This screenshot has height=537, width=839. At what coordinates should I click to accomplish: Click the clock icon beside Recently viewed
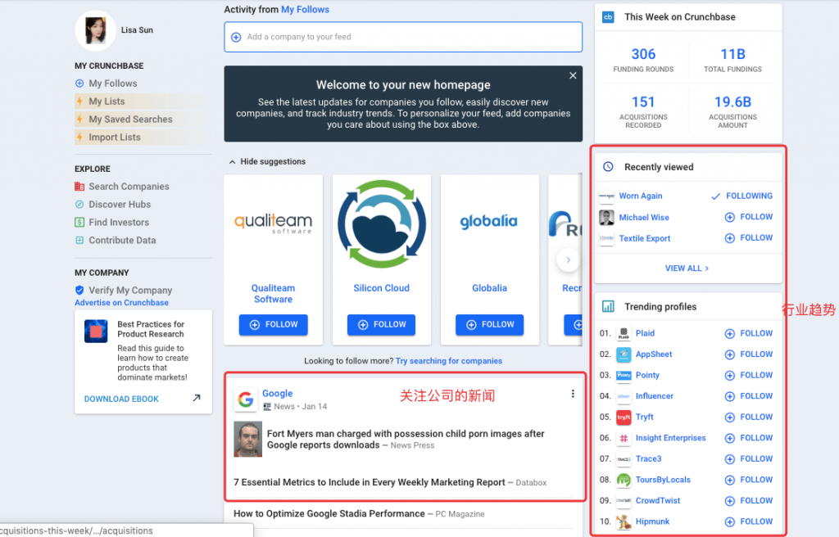coord(607,166)
